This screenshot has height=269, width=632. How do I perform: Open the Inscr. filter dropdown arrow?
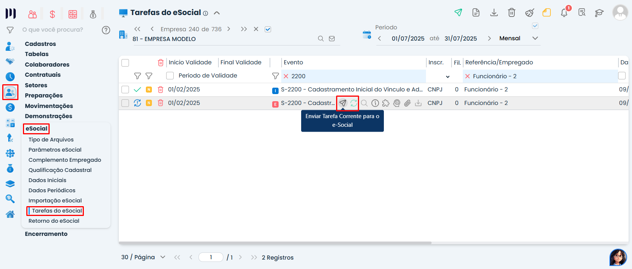(x=448, y=77)
